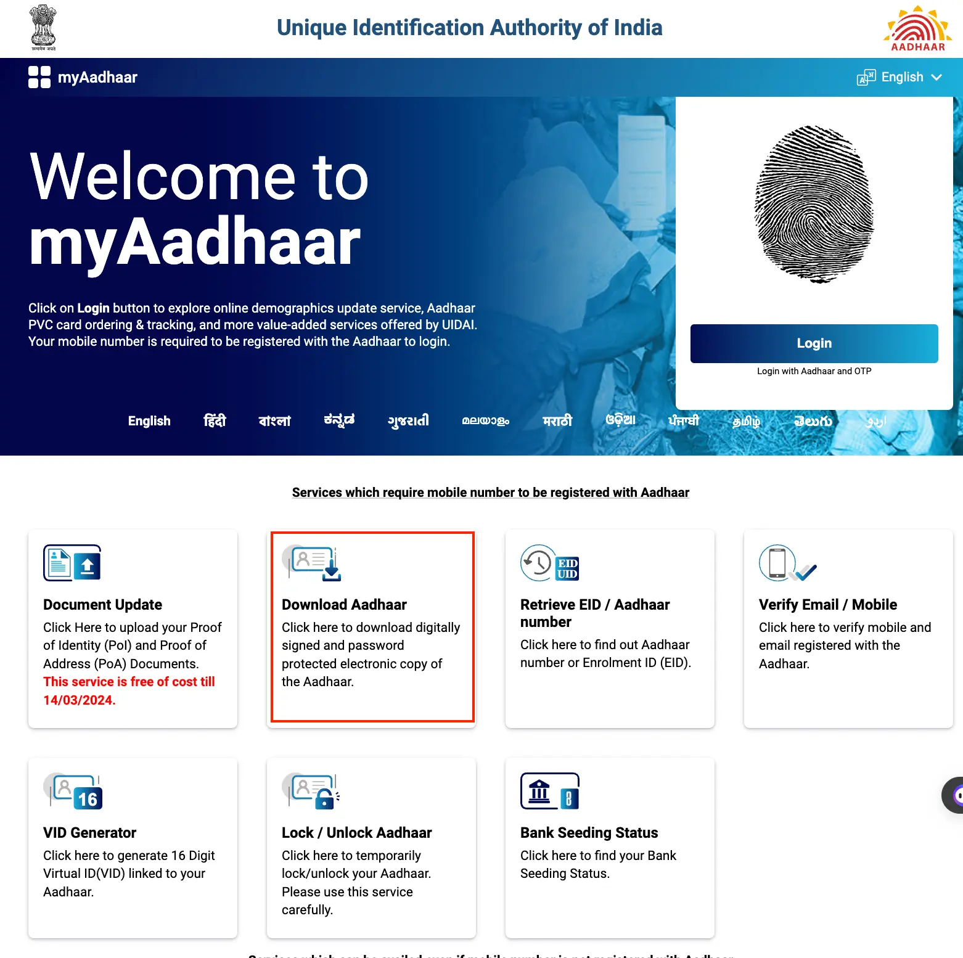Click the Verify Email / Mobile phone icon

[x=788, y=563]
